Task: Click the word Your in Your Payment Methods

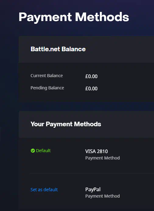Action: 37,124
